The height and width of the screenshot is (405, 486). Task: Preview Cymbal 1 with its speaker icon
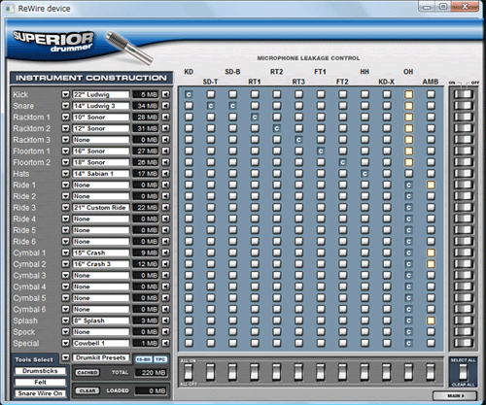click(x=166, y=253)
